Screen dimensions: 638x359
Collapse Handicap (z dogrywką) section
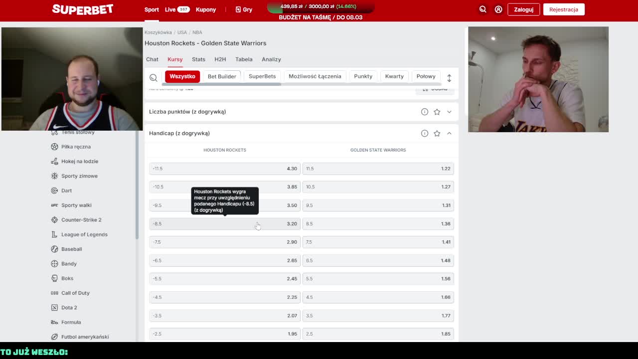tap(449, 133)
